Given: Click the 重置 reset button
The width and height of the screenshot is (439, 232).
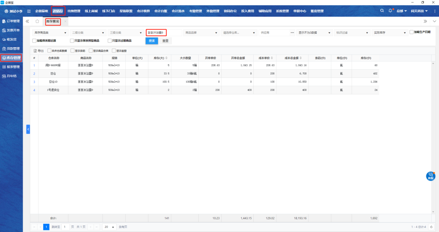Looking at the screenshot, I should [165, 41].
